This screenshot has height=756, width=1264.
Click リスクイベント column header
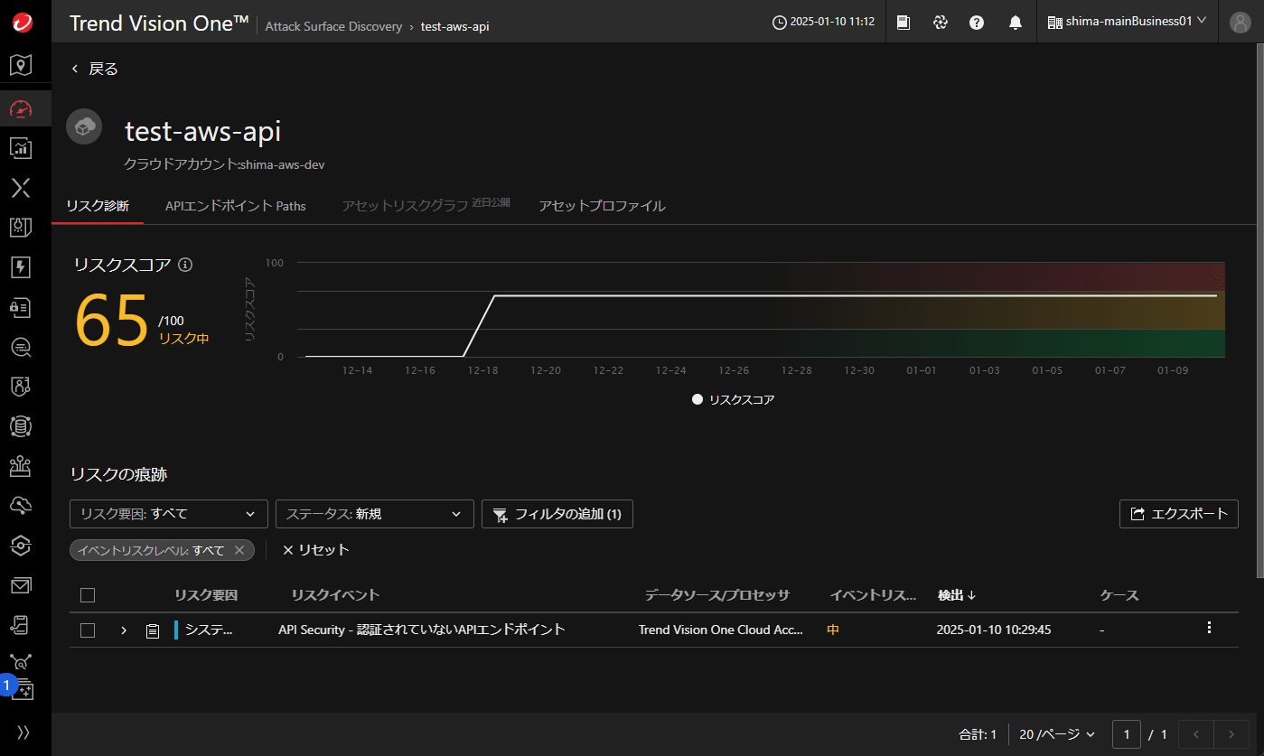(x=335, y=595)
